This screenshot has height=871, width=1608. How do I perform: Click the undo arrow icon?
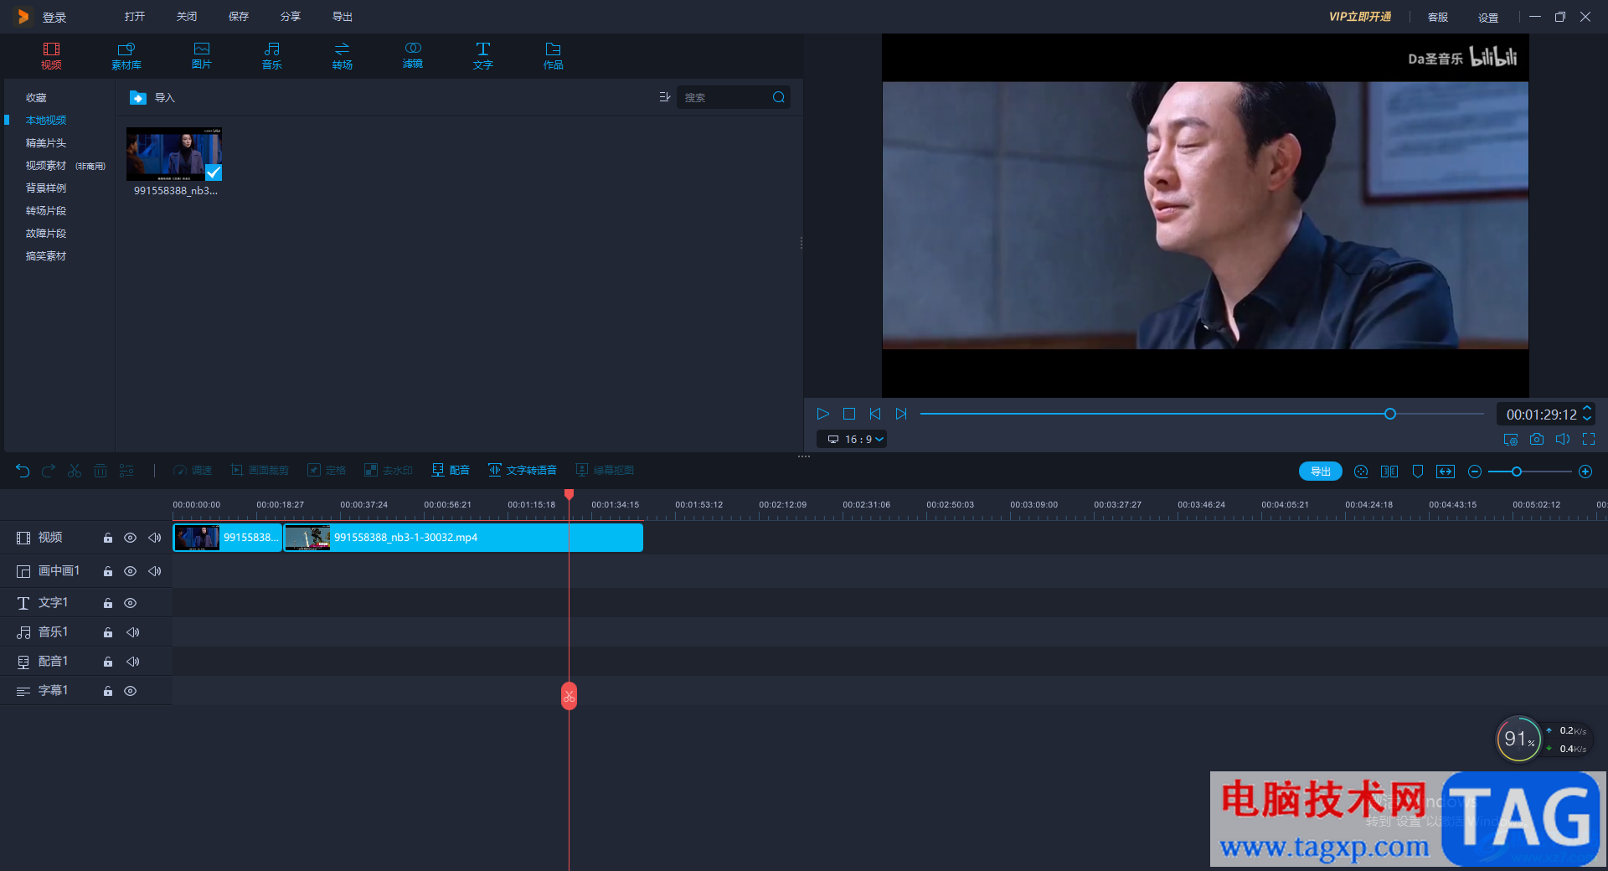23,471
